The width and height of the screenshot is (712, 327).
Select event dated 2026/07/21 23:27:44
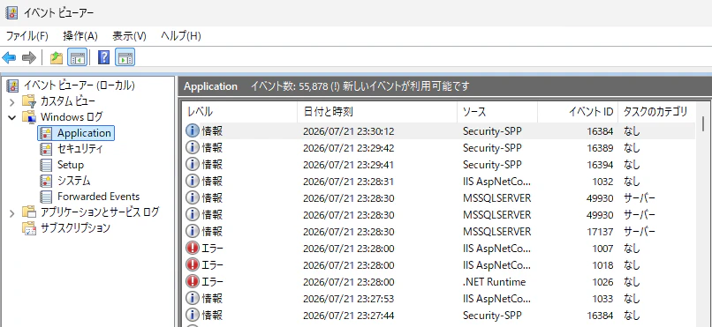439,315
